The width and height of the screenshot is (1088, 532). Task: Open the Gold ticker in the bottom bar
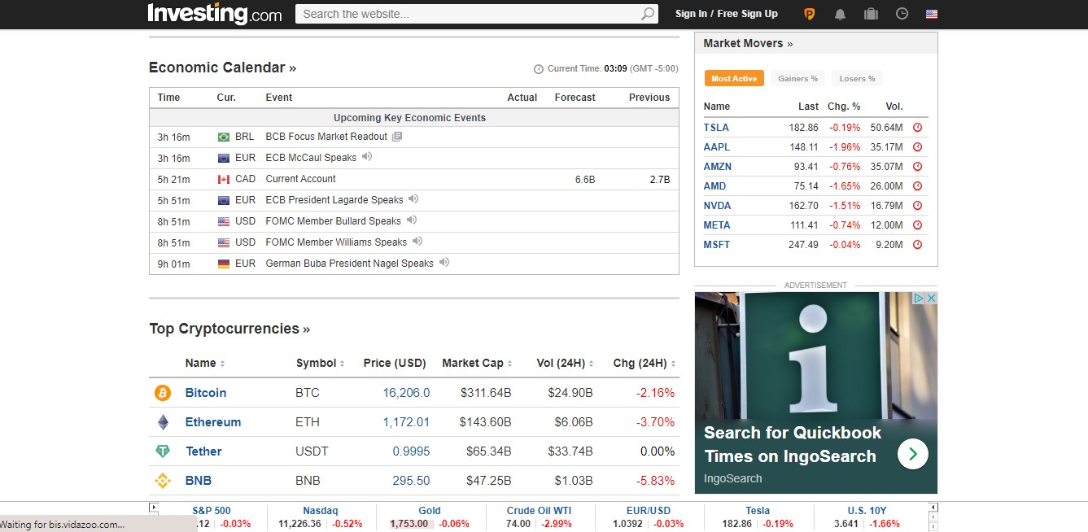click(430, 511)
